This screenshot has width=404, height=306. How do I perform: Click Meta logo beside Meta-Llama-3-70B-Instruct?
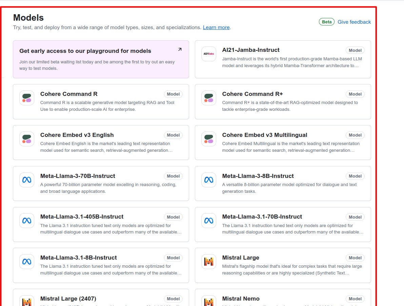[x=27, y=180]
